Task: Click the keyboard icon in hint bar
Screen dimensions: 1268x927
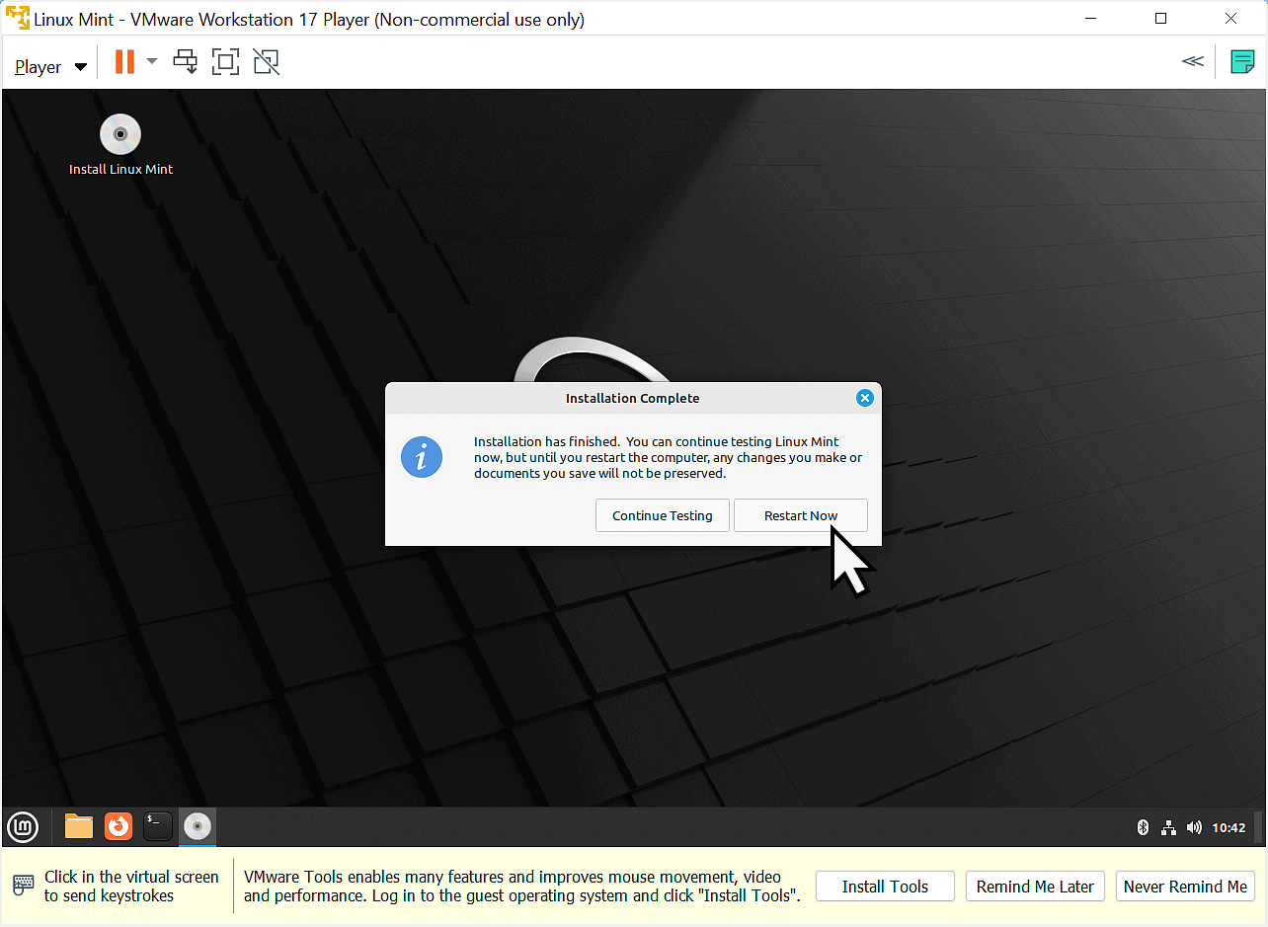Action: coord(24,887)
